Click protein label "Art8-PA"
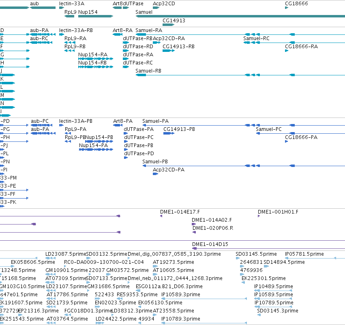Image resolution: width=345 pixels, height=325 pixels. [x=123, y=121]
